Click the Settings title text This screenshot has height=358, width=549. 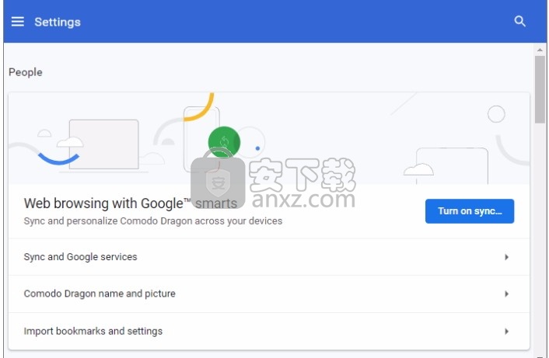pos(58,22)
